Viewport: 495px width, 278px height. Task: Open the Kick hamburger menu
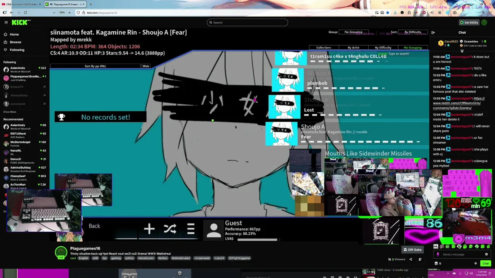[6, 22]
